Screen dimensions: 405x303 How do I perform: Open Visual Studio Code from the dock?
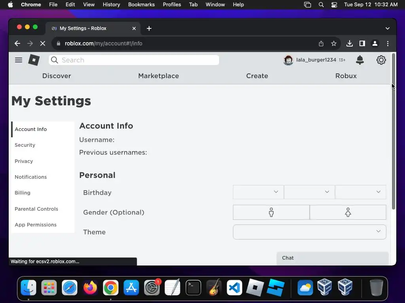(234, 288)
